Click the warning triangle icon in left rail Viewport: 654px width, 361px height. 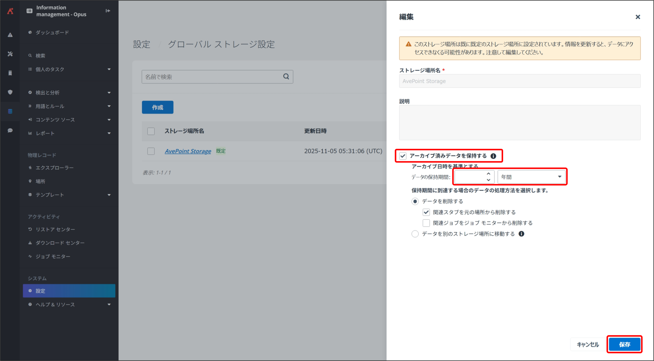(10, 35)
